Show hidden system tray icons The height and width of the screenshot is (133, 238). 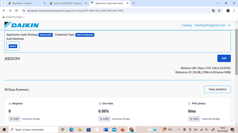click(179, 130)
